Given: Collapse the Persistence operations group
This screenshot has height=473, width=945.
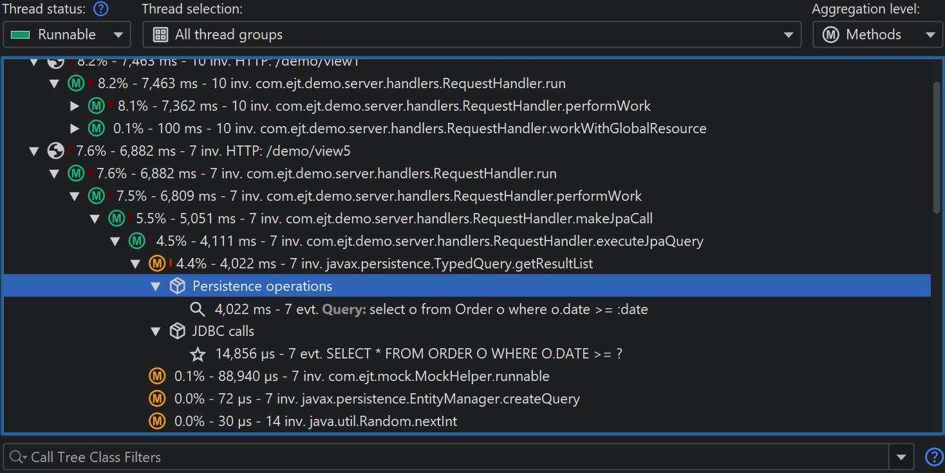Looking at the screenshot, I should coord(155,286).
